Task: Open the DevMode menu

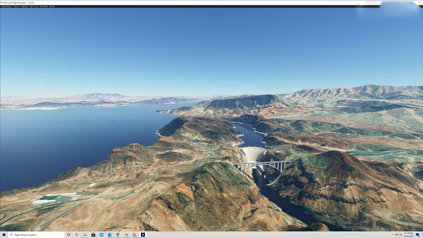Action: (6, 6)
